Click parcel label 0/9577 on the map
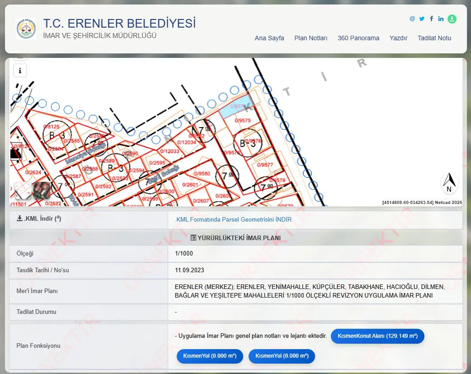471x374 pixels. (265, 165)
